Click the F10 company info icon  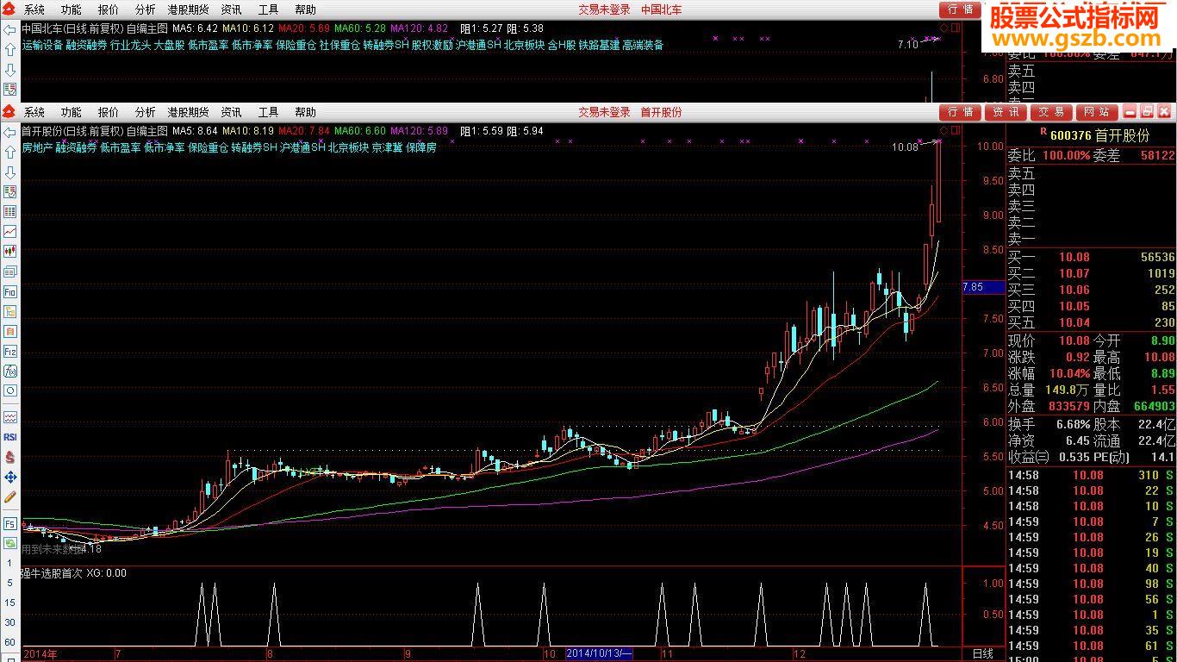[9, 291]
